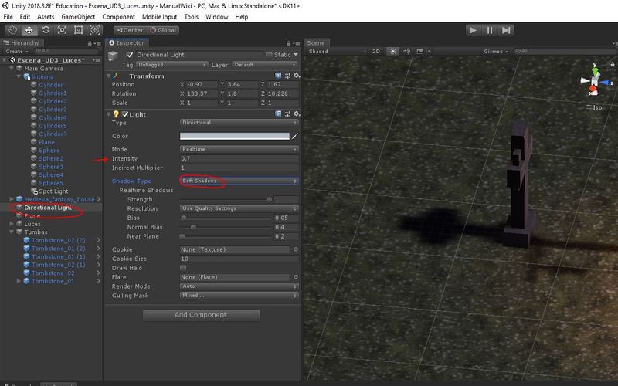Click Position X value field
Viewport: 618px width, 386px height.
coord(202,84)
